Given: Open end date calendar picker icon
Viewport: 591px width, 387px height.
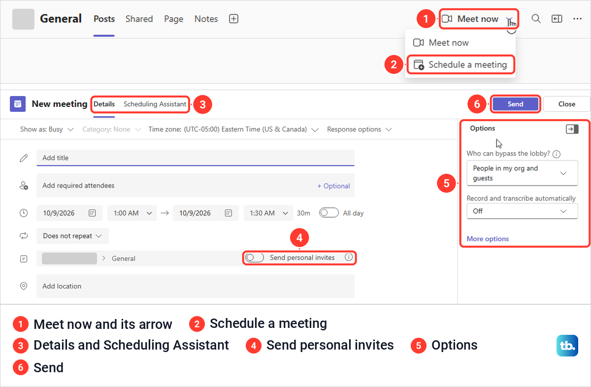Looking at the screenshot, I should (x=229, y=213).
